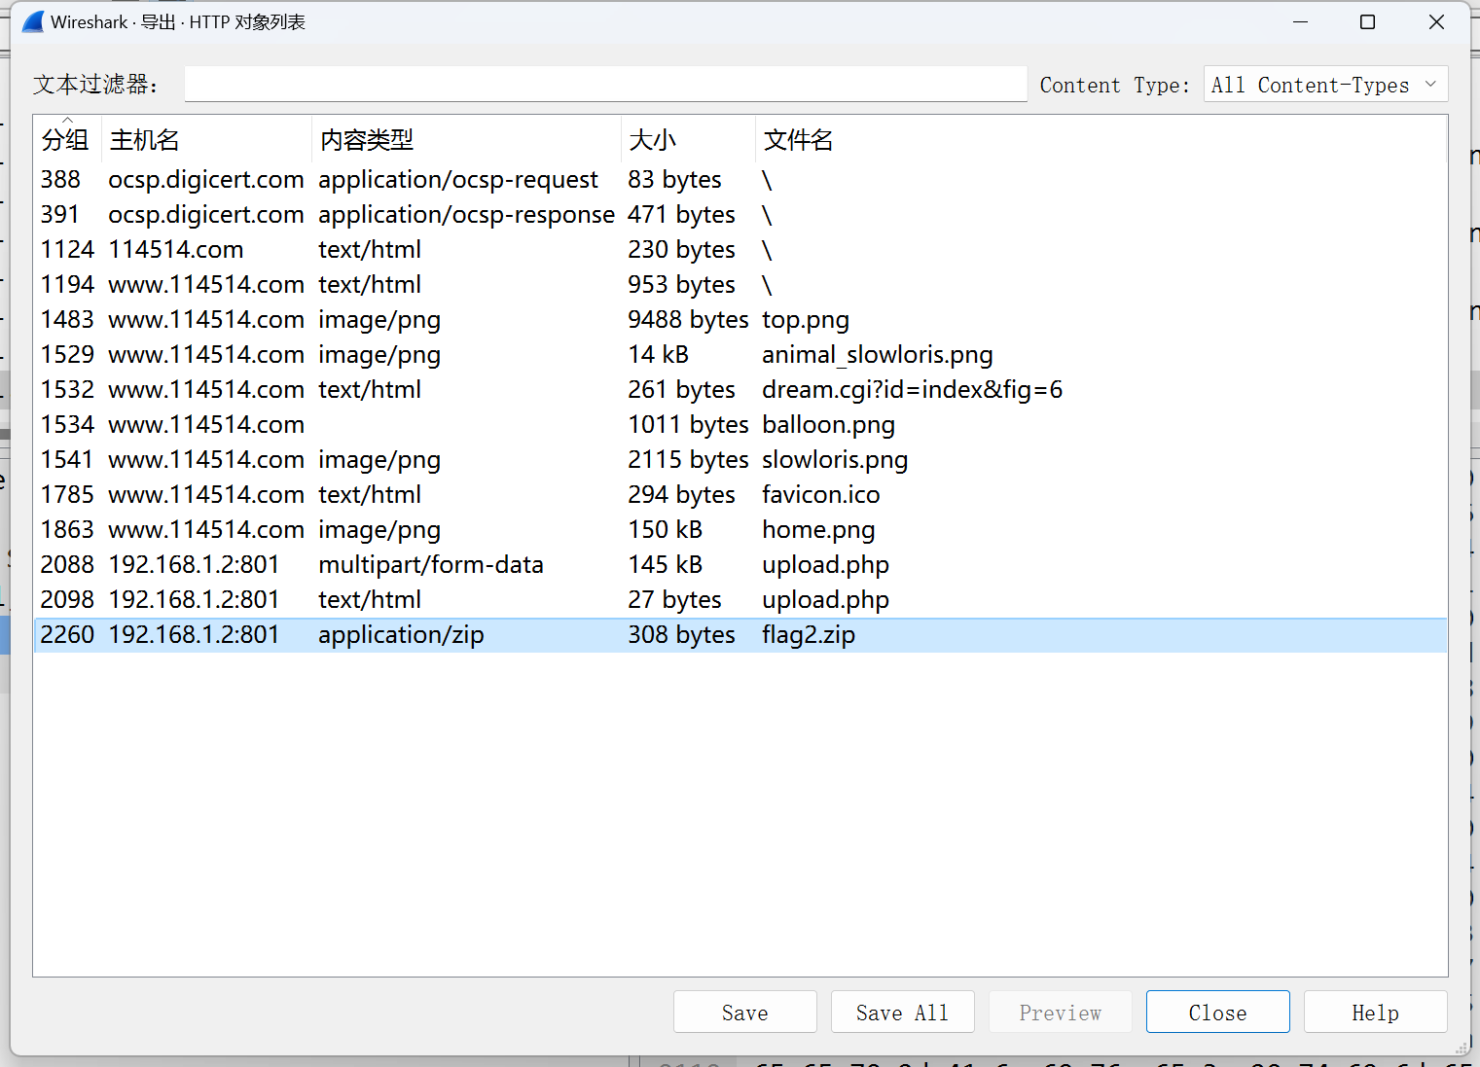Save the selected HTTP object

point(744,1013)
